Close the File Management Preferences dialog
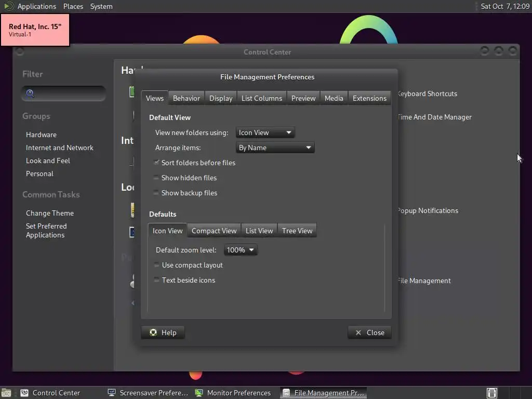This screenshot has width=532, height=399. 369,332
